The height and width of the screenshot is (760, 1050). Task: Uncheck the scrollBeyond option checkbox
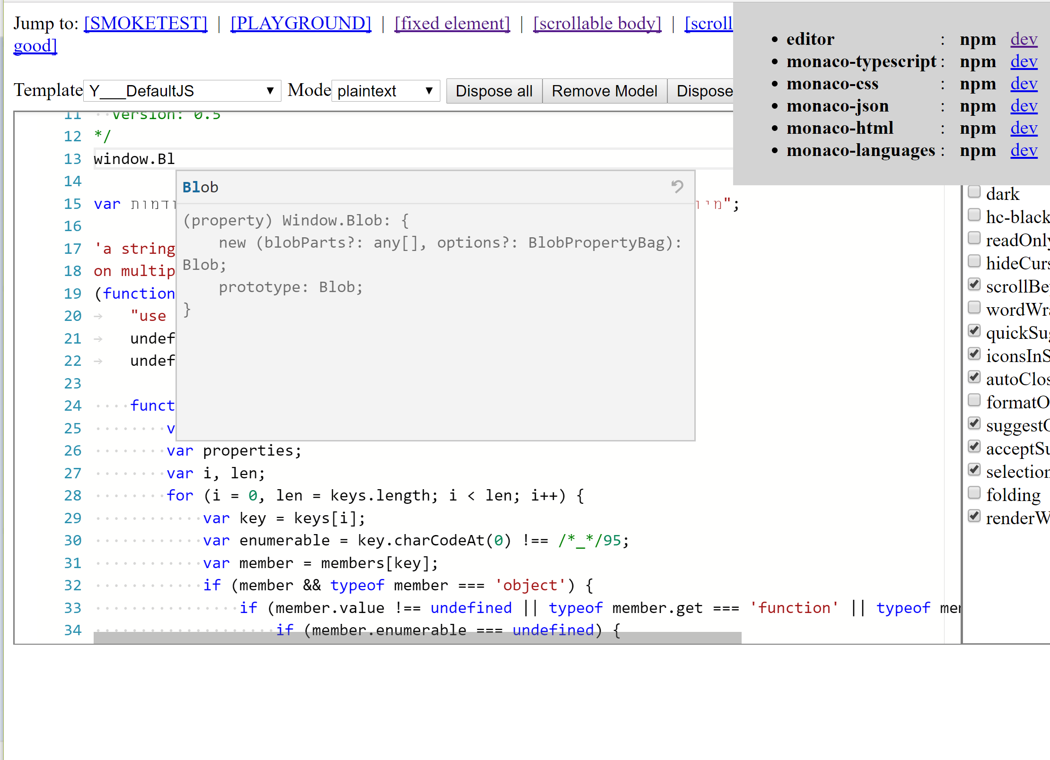(x=974, y=285)
